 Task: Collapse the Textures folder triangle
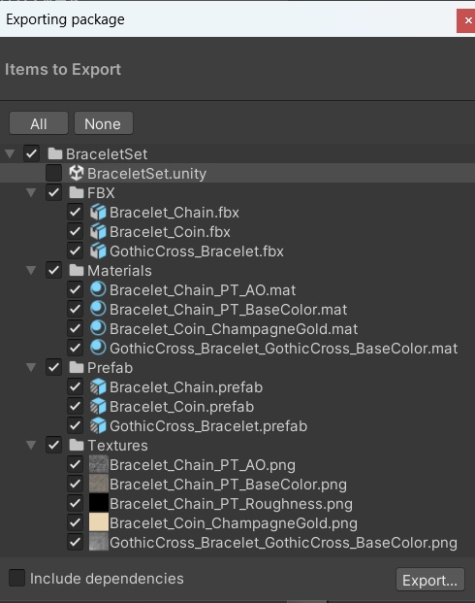31,446
